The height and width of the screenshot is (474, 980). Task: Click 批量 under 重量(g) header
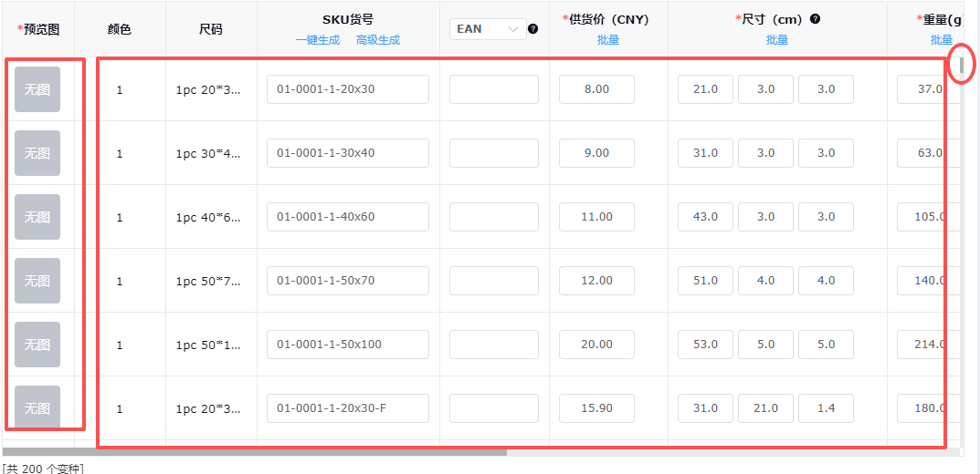(942, 40)
